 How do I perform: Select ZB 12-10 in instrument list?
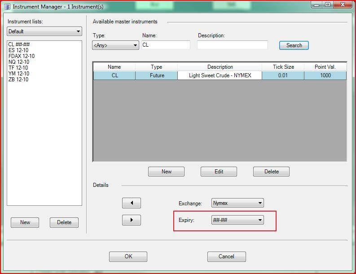pos(18,80)
